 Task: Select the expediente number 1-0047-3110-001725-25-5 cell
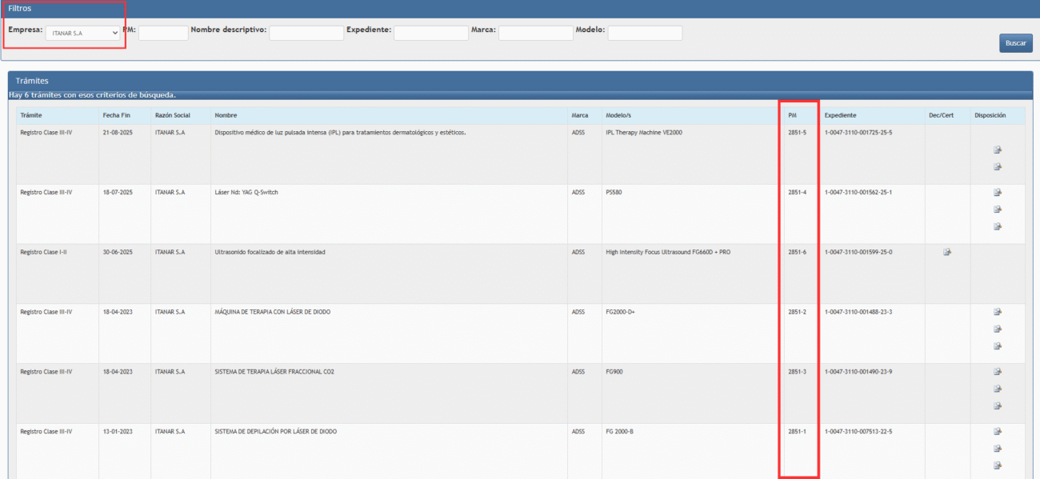pos(858,133)
